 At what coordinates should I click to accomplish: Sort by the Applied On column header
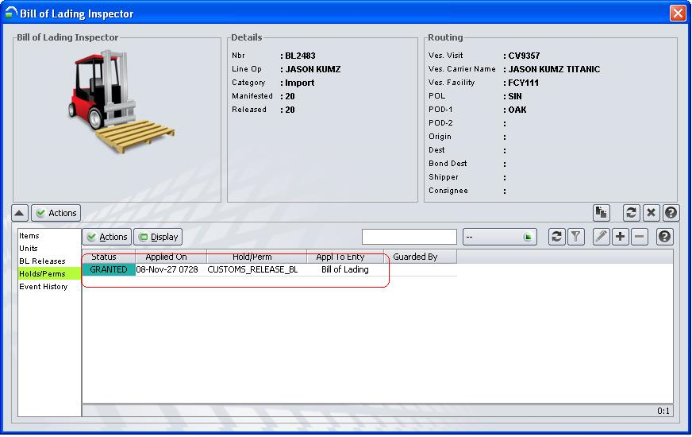coord(171,257)
